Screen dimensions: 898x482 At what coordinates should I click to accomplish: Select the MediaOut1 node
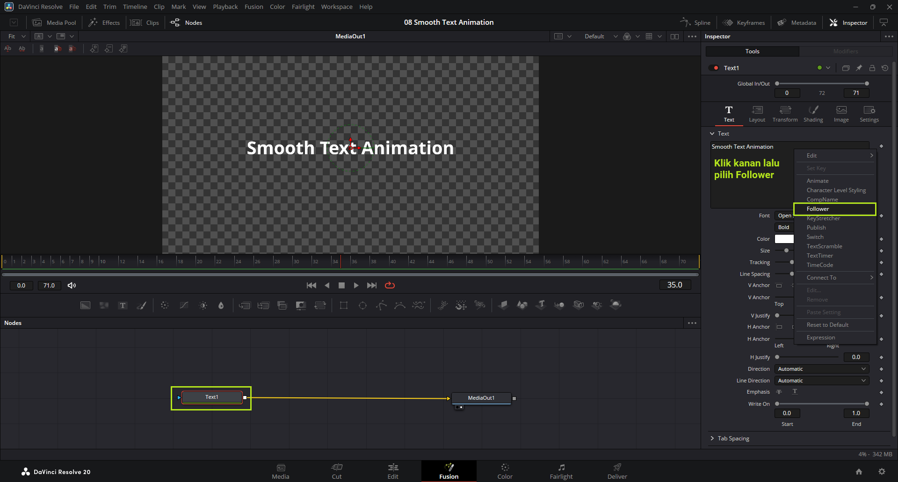coord(481,398)
